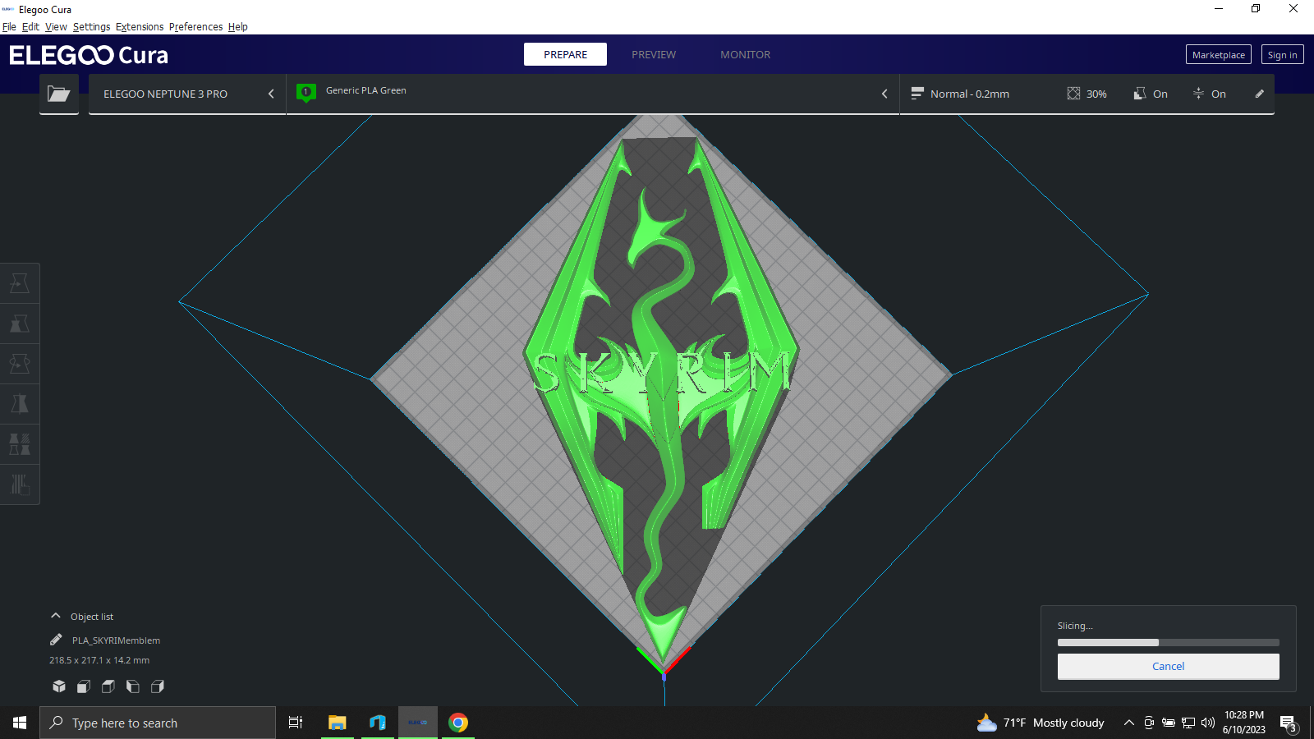Click the support On icon
Viewport: 1314px width, 739px height.
1140,94
